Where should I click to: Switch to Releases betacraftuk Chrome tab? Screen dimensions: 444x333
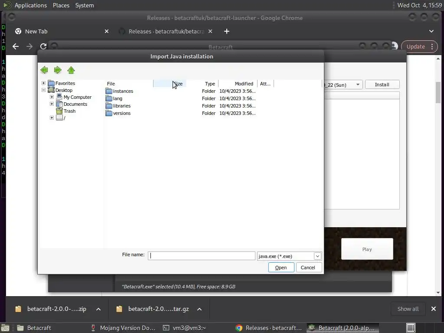click(166, 31)
